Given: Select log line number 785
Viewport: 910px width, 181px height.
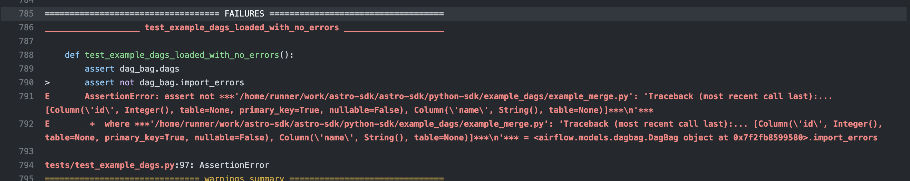Looking at the screenshot, I should coord(26,14).
